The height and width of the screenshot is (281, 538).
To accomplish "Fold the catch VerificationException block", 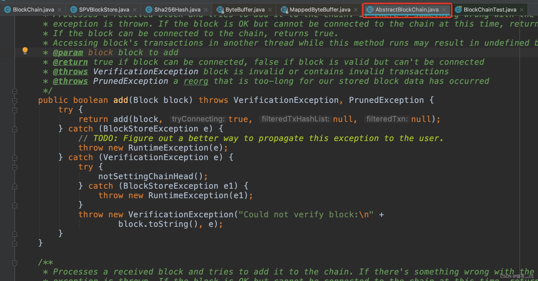I will [15, 158].
